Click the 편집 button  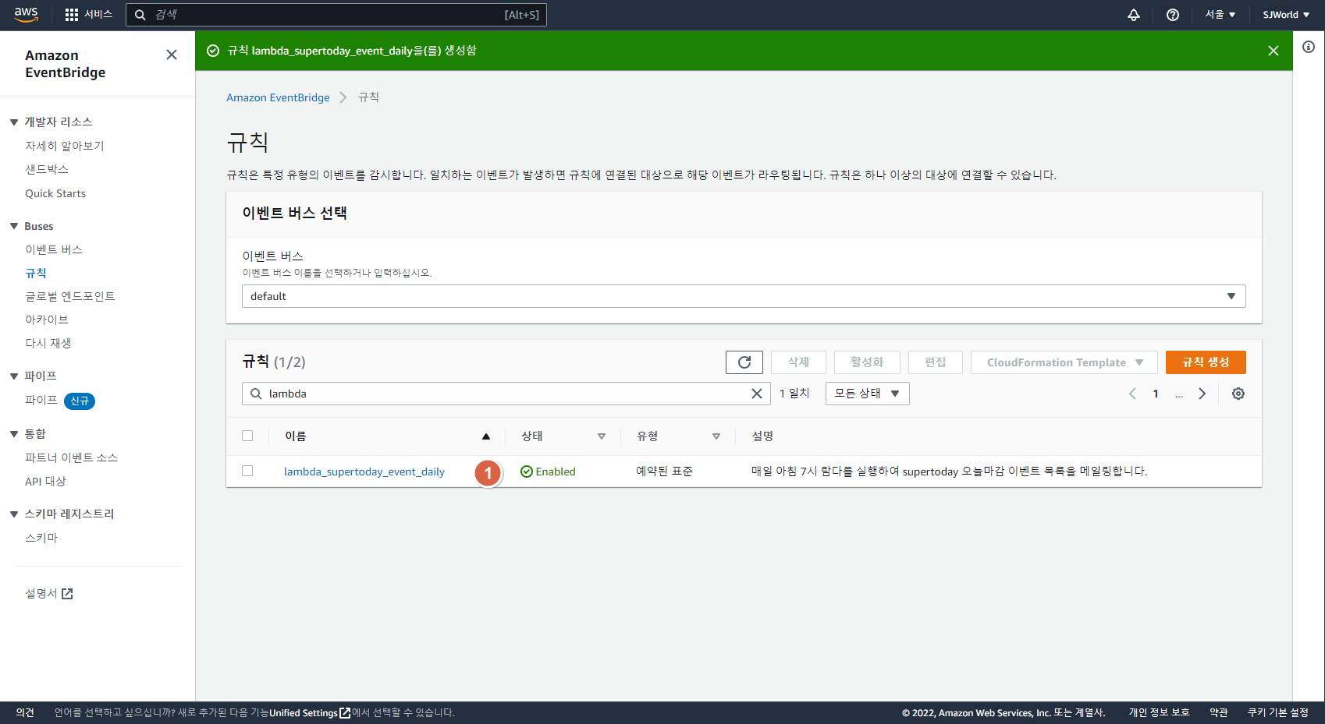pos(936,362)
